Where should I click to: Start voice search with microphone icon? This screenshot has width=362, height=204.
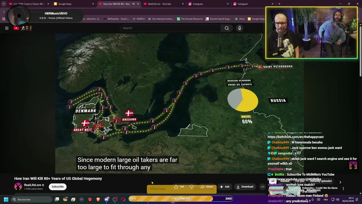coord(240,28)
